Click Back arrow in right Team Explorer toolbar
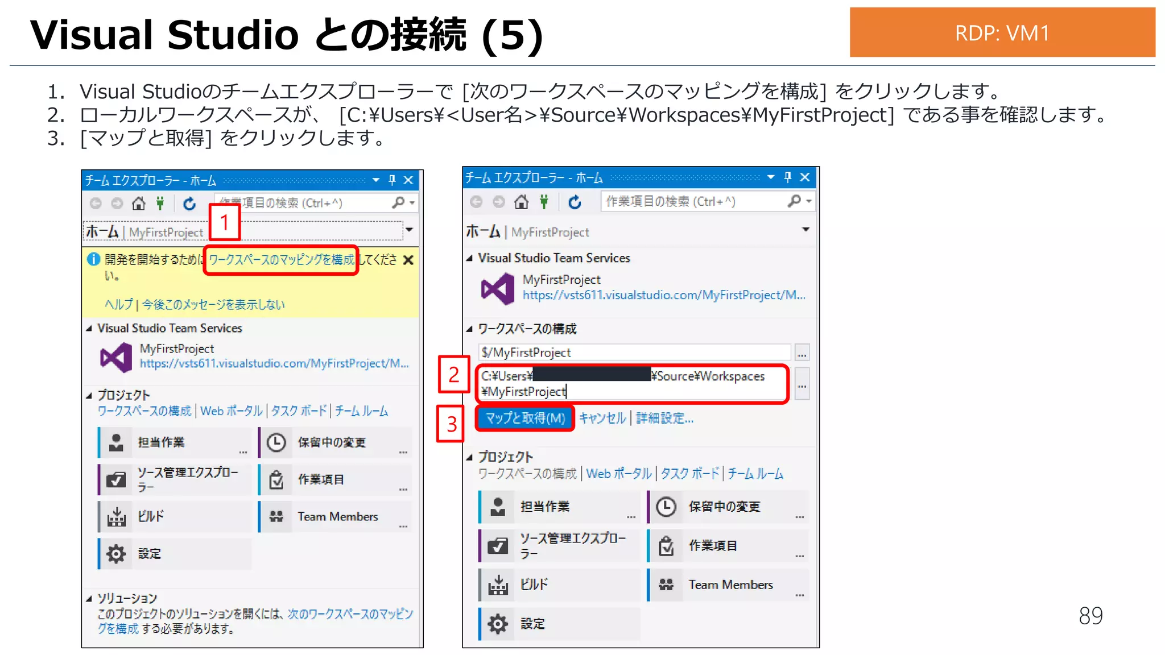 [476, 201]
